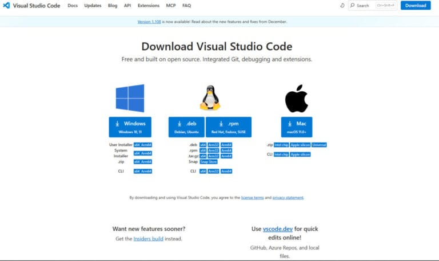Screen dimensions: 439x261
Task: Open the FAQ page
Action: tap(186, 6)
